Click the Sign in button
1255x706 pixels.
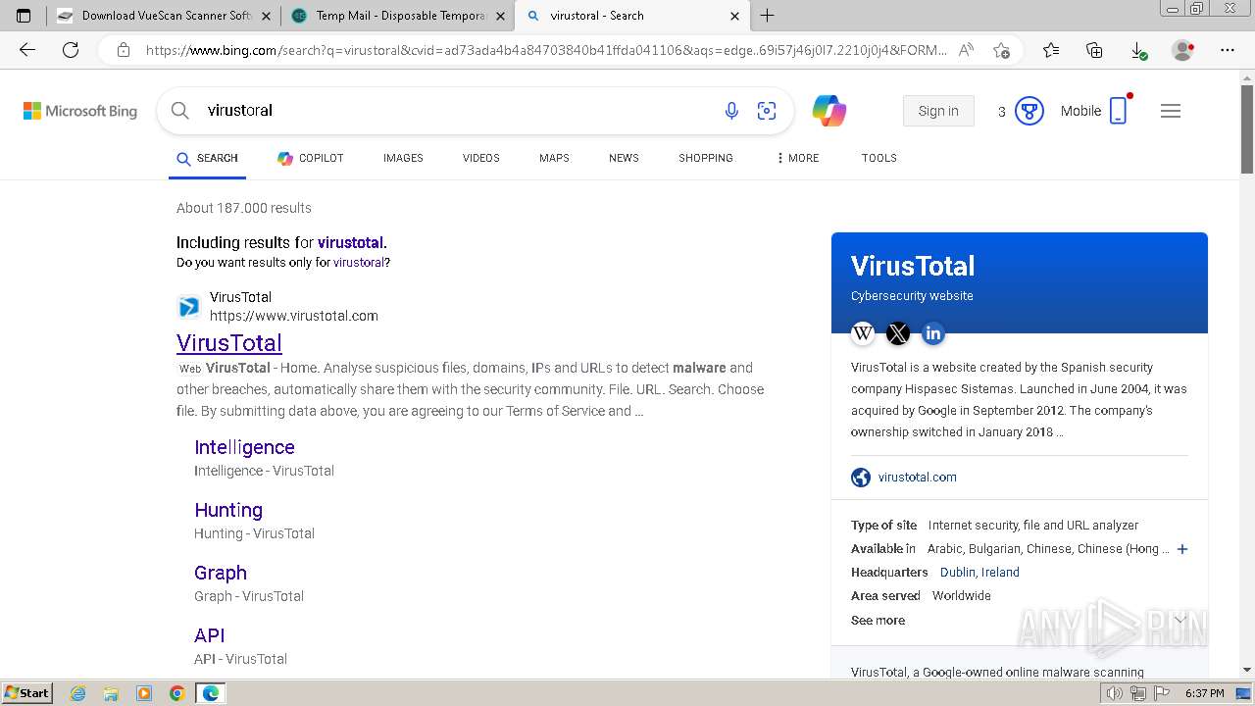point(938,111)
